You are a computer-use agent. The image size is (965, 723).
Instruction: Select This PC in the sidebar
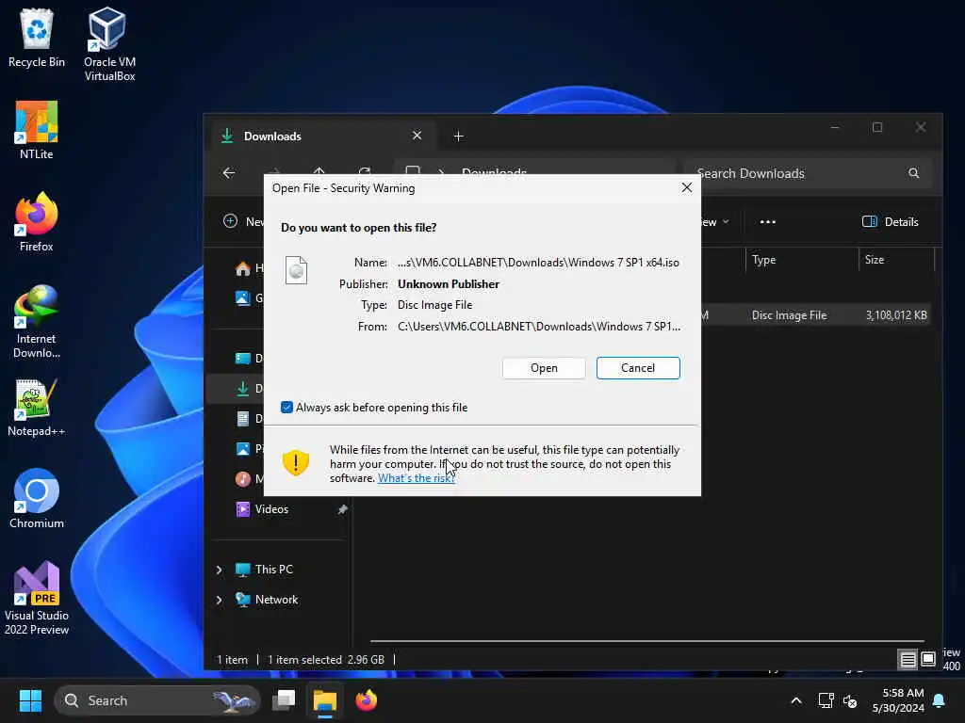[x=274, y=570]
